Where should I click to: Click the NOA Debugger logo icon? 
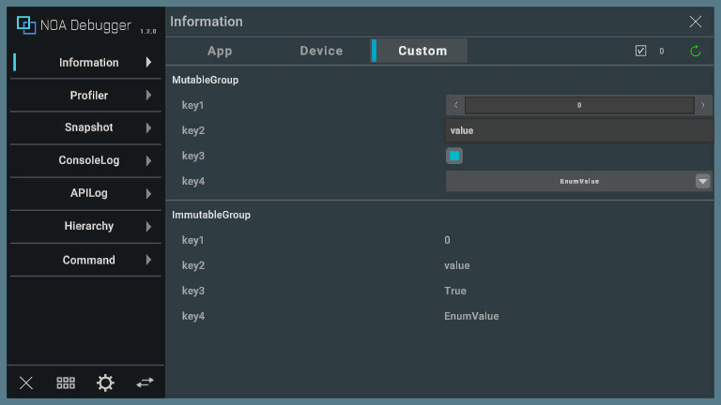point(26,25)
